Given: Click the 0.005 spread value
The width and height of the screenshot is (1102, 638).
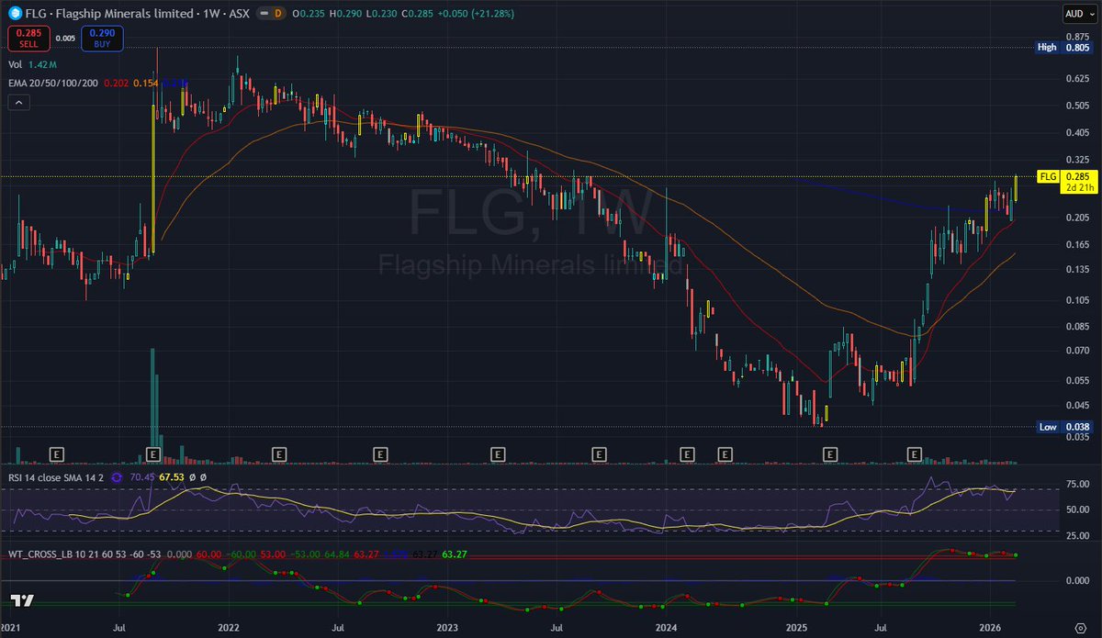Looking at the screenshot, I should click(65, 39).
